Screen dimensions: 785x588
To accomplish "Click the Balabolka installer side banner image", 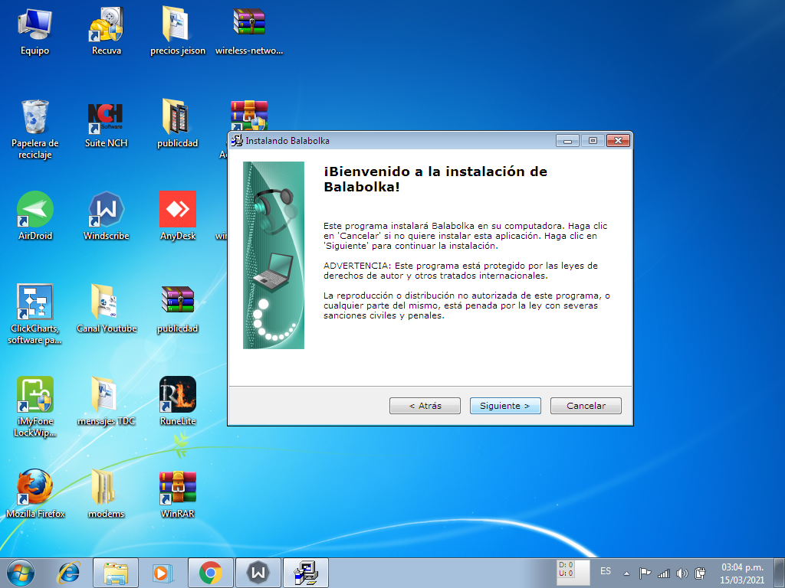I will tap(274, 255).
